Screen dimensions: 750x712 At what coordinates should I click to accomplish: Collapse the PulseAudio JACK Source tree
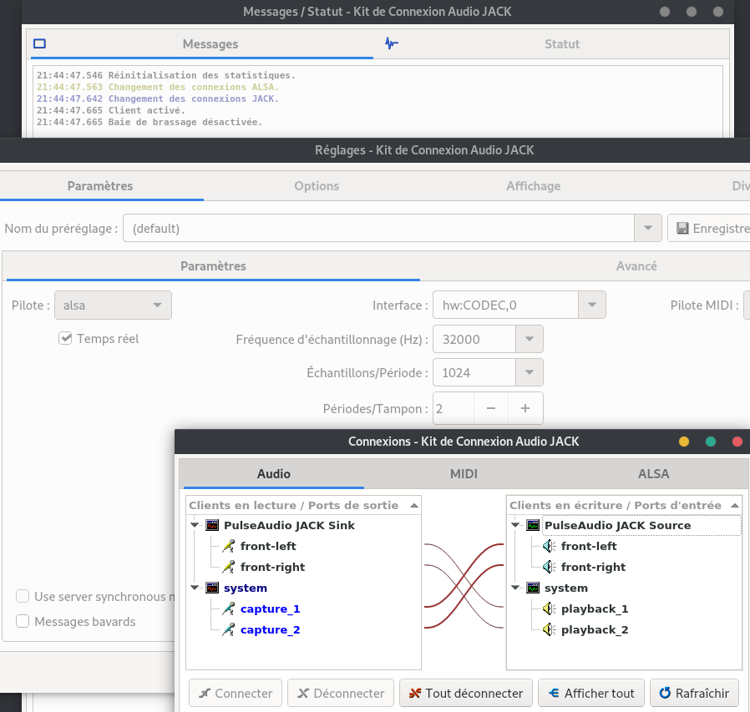point(515,525)
